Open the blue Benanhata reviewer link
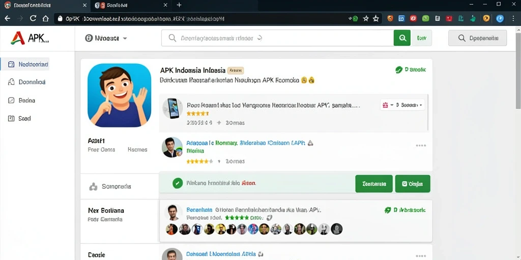Viewport: 521px width, 260px height. [199, 210]
